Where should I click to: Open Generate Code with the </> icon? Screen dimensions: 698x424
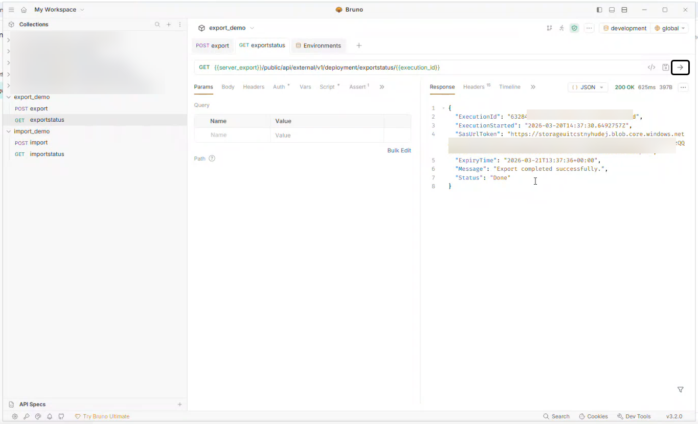click(x=651, y=68)
